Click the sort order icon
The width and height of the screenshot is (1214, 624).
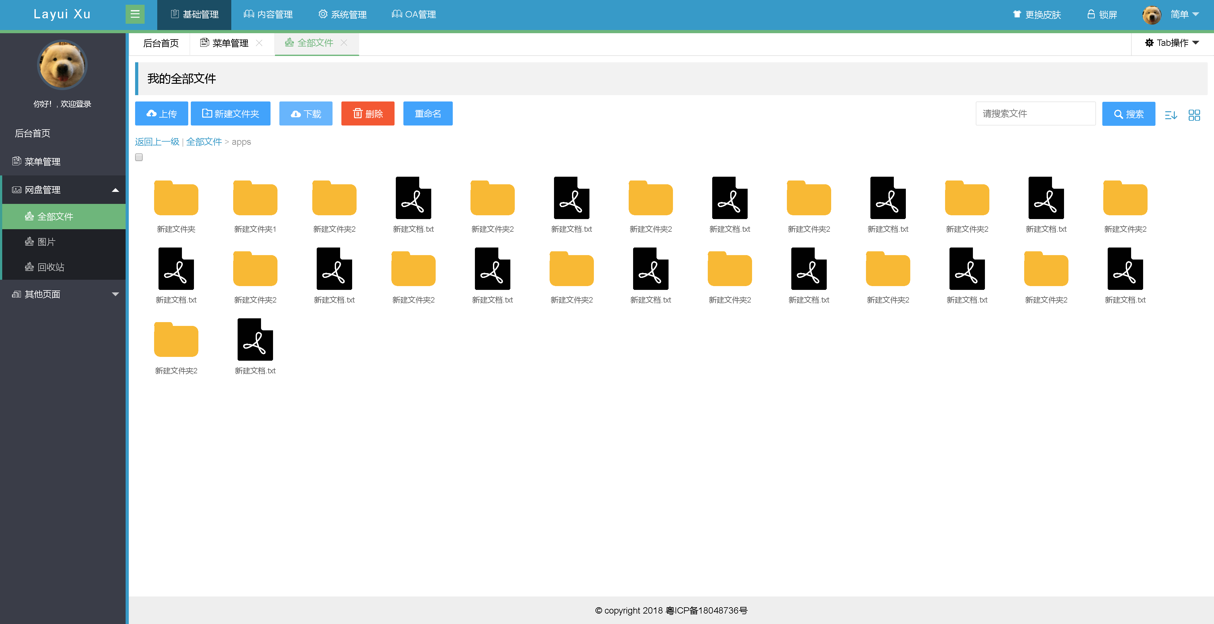coord(1171,114)
